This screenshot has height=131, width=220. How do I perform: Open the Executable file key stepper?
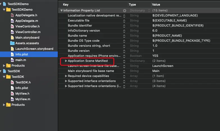(124, 20)
